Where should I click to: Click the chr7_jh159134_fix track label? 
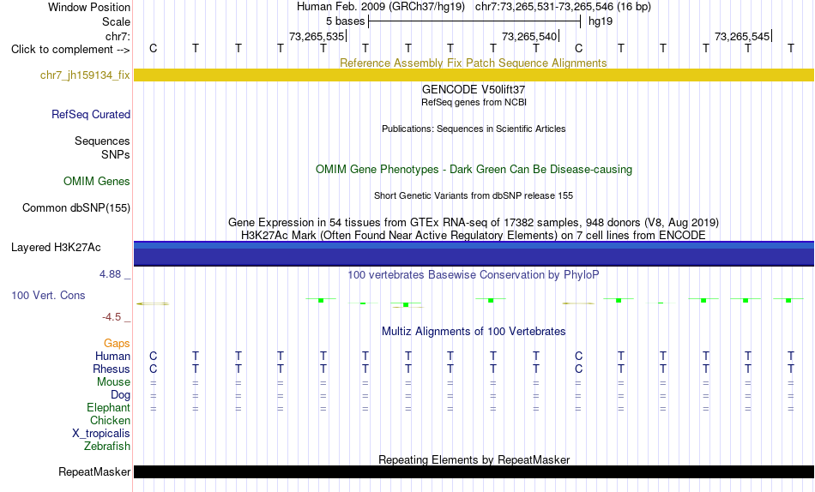(85, 75)
